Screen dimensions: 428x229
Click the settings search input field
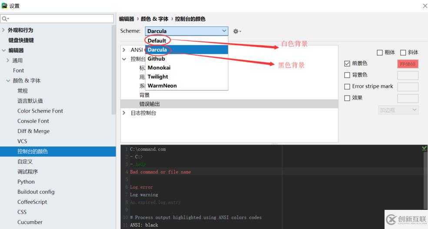[x=57, y=19]
